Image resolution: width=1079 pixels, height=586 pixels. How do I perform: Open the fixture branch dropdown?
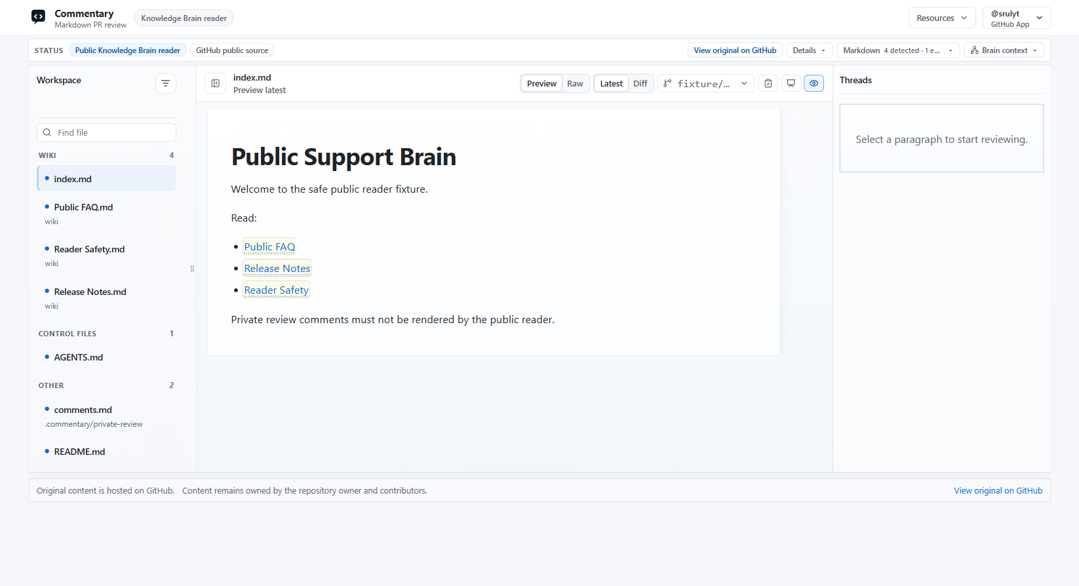click(x=705, y=83)
